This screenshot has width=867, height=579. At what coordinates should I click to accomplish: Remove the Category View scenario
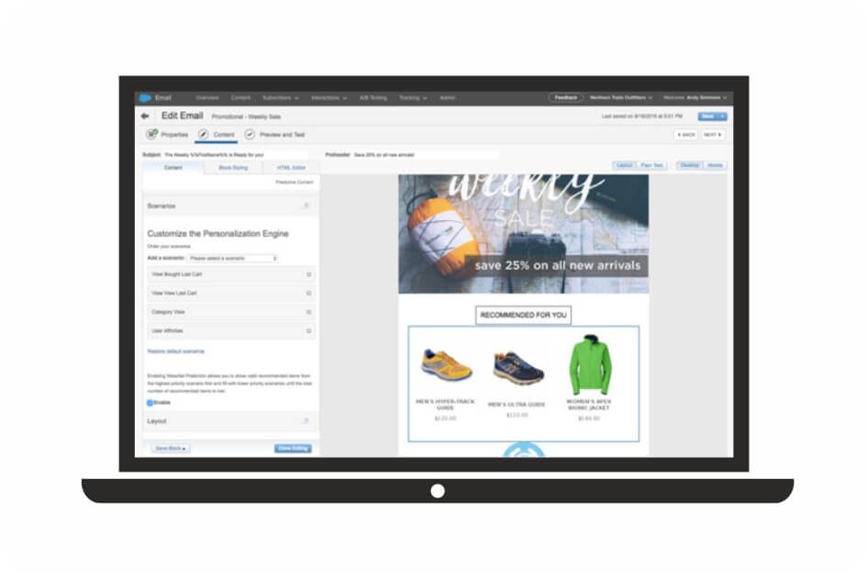308,312
